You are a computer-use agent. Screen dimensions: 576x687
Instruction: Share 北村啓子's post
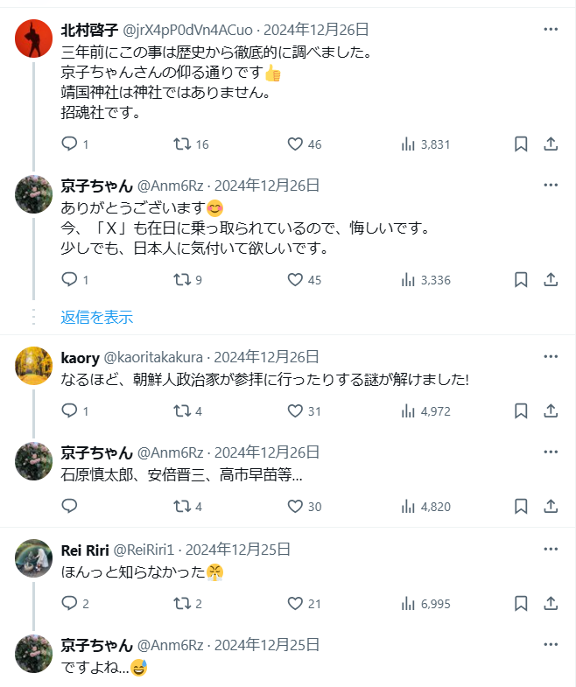click(551, 144)
